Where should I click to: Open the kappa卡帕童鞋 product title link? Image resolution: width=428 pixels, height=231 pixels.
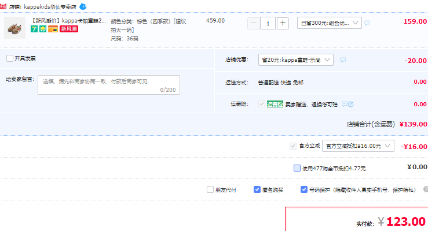pos(68,21)
